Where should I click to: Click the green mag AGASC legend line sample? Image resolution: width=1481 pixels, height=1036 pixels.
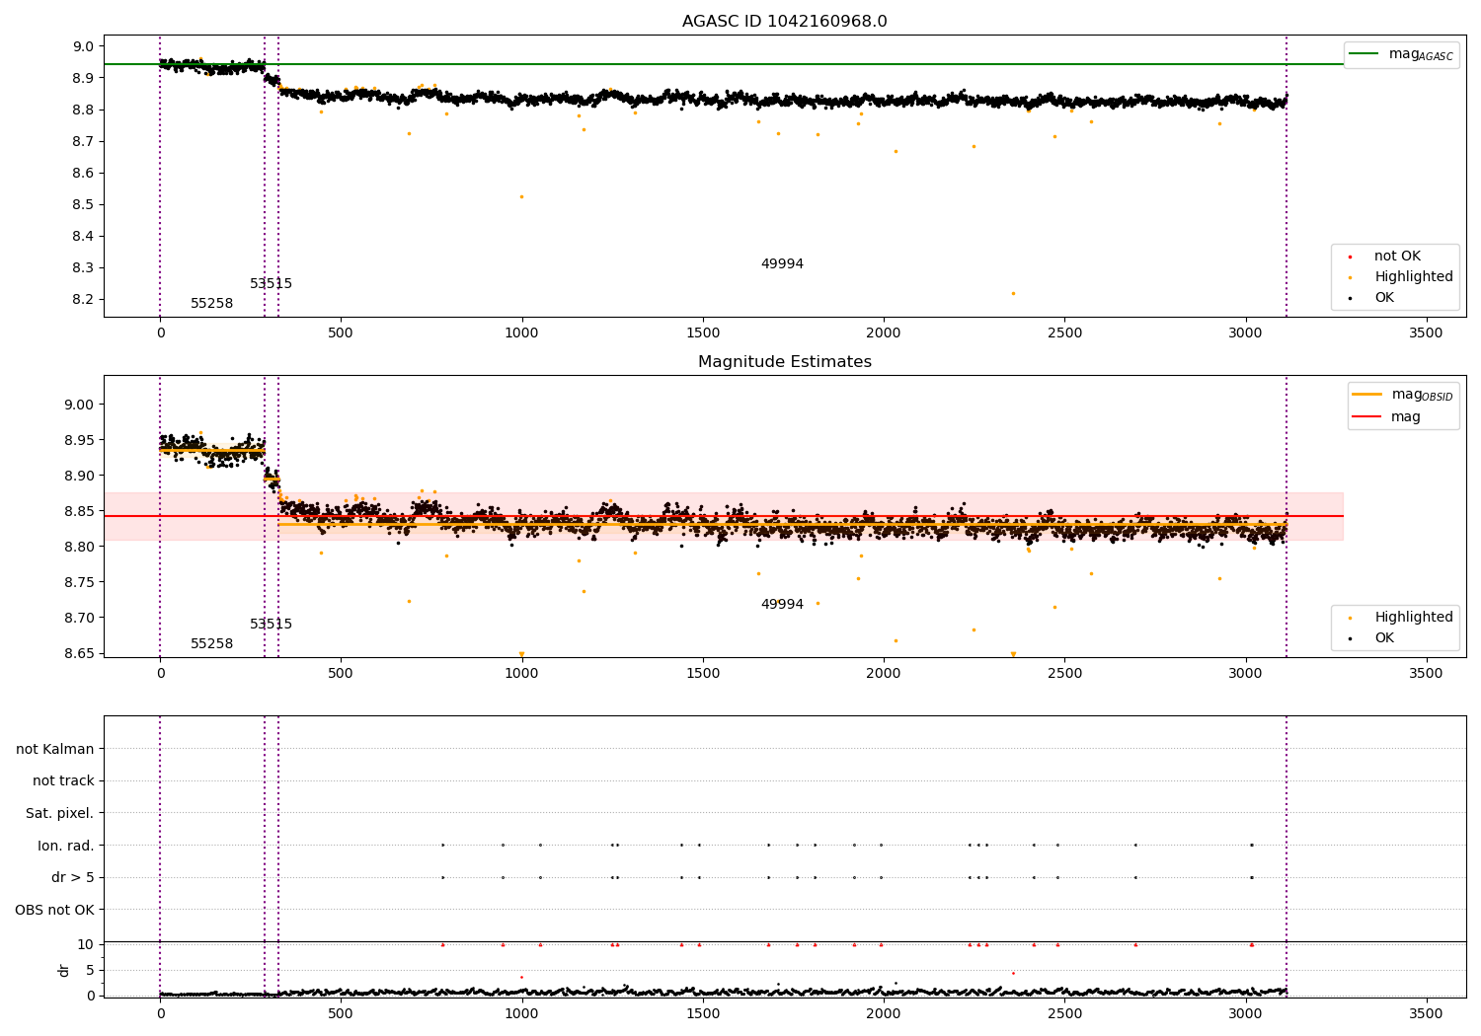(1364, 54)
